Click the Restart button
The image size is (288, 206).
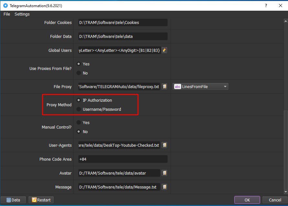41,200
